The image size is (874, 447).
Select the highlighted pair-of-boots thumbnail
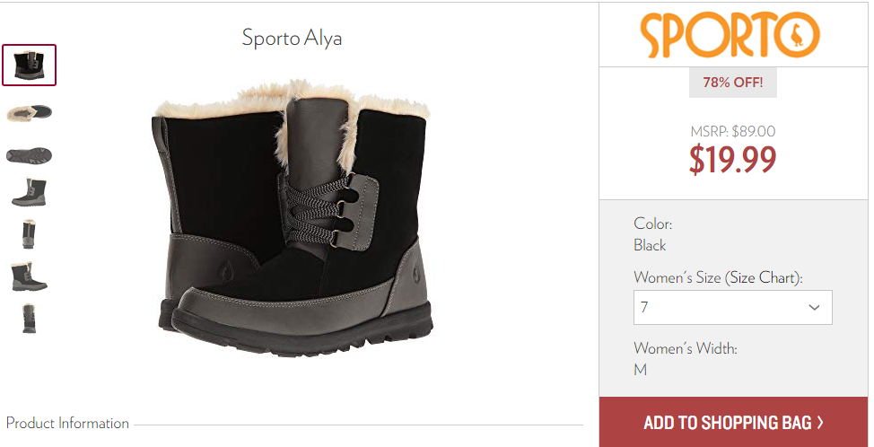(29, 66)
